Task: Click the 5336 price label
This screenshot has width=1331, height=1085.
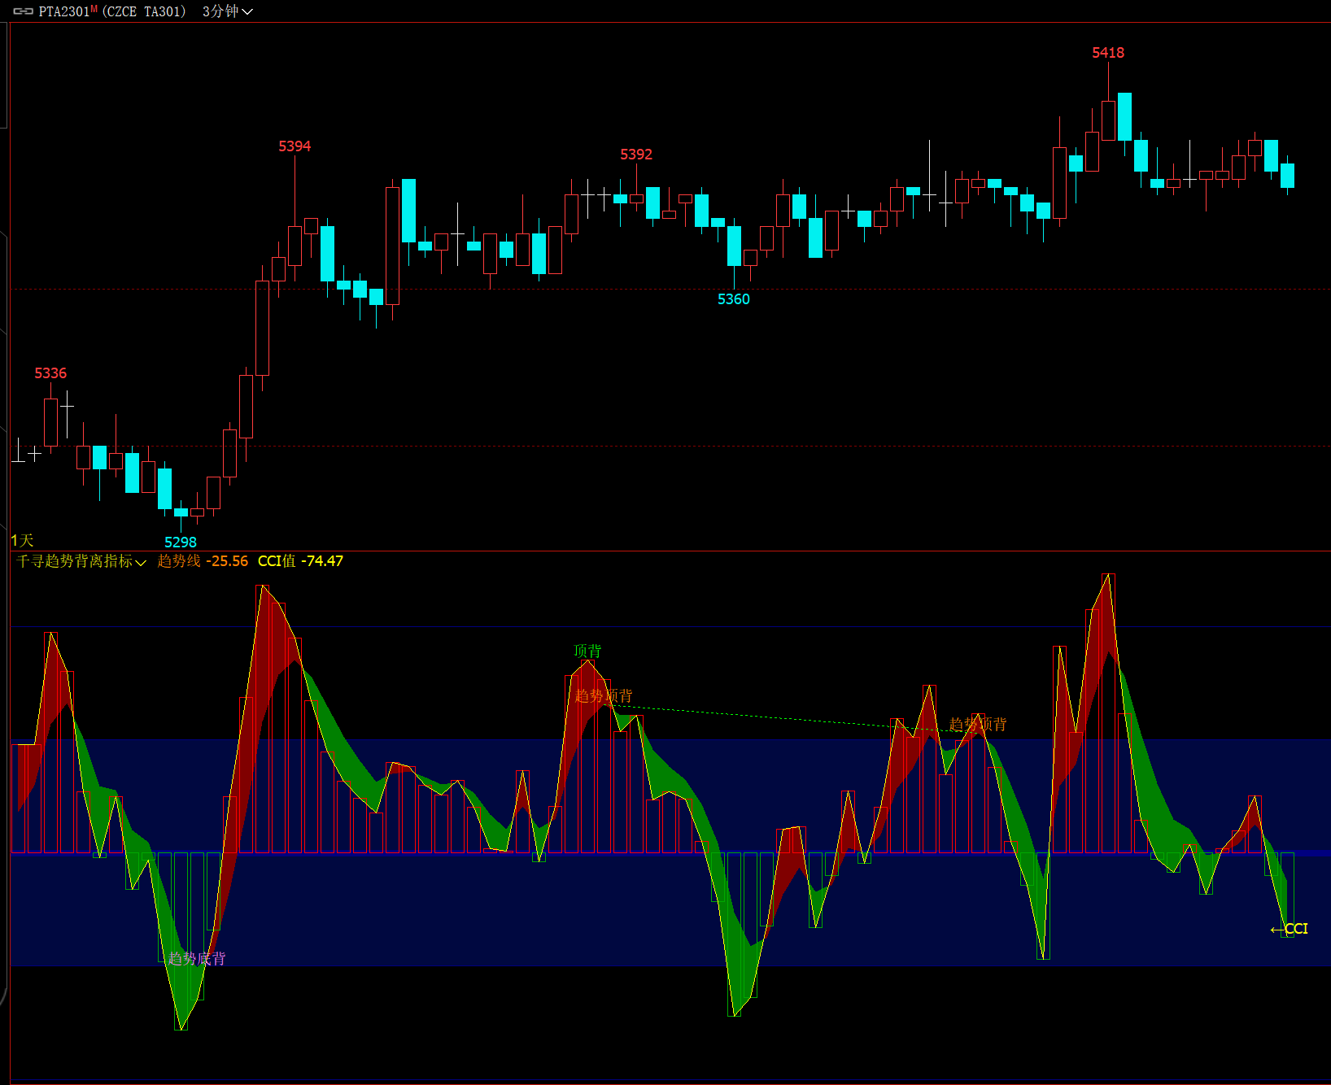Action: pos(50,373)
